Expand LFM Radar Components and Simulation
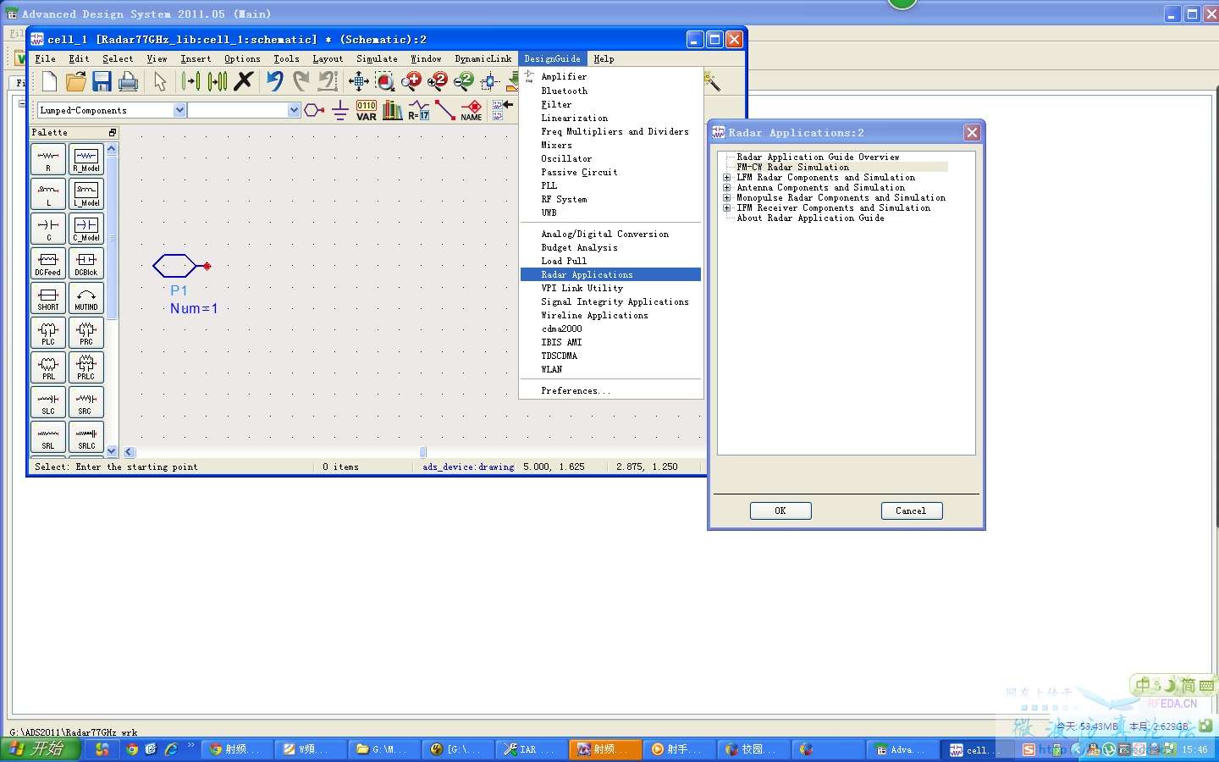This screenshot has height=762, width=1219. pyautogui.click(x=726, y=177)
